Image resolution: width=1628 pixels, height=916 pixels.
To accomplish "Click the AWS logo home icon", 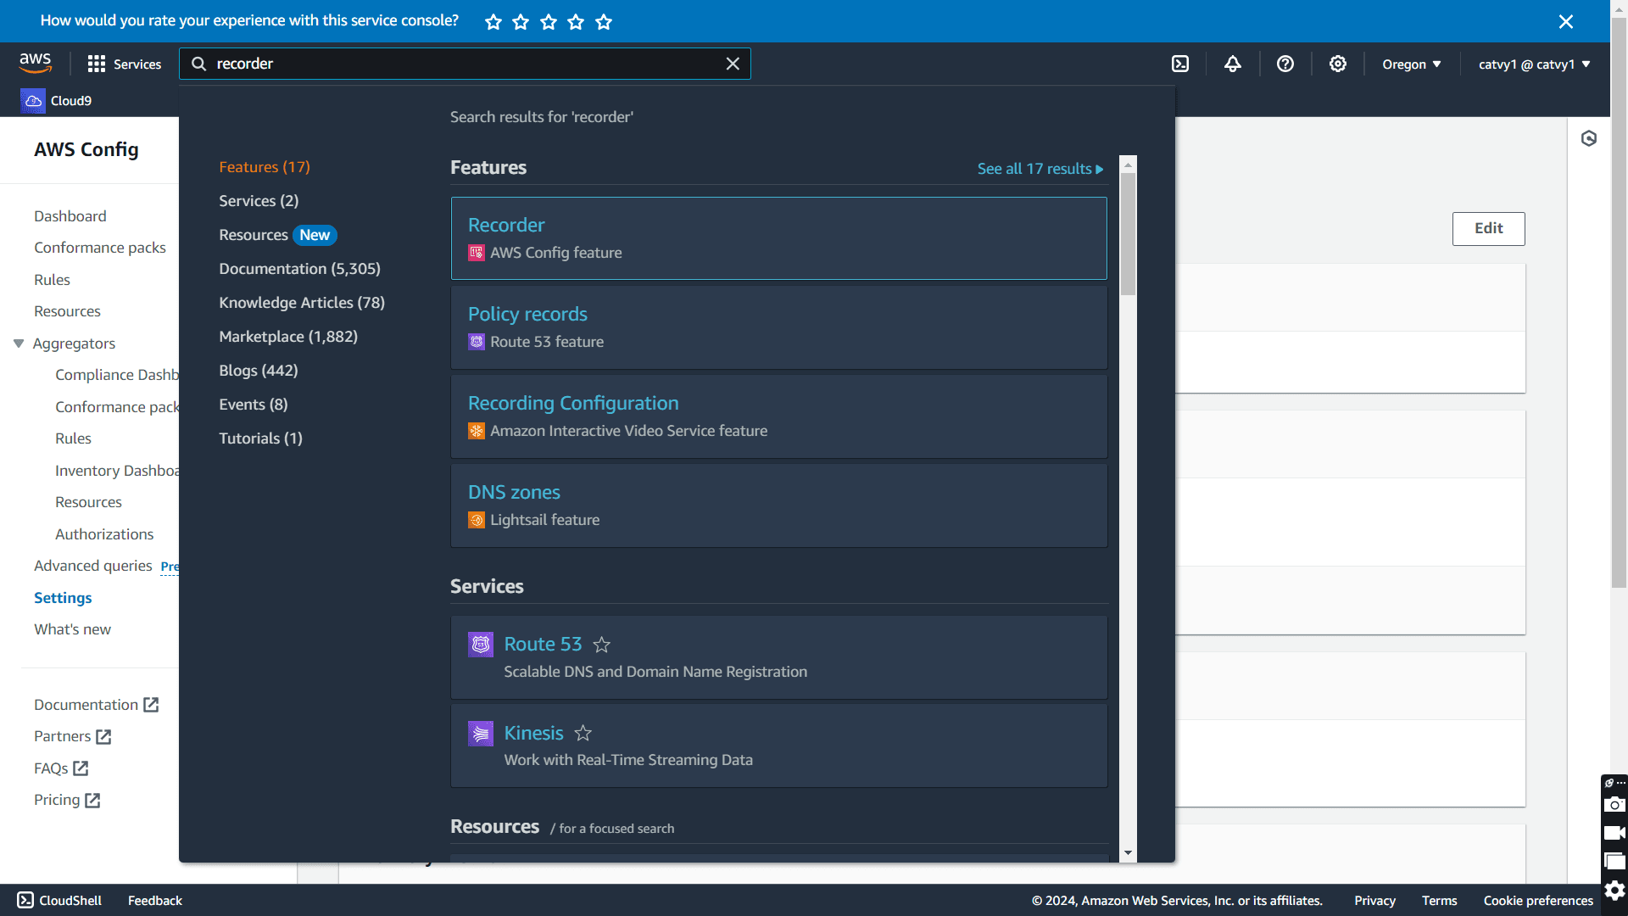I will coord(36,64).
